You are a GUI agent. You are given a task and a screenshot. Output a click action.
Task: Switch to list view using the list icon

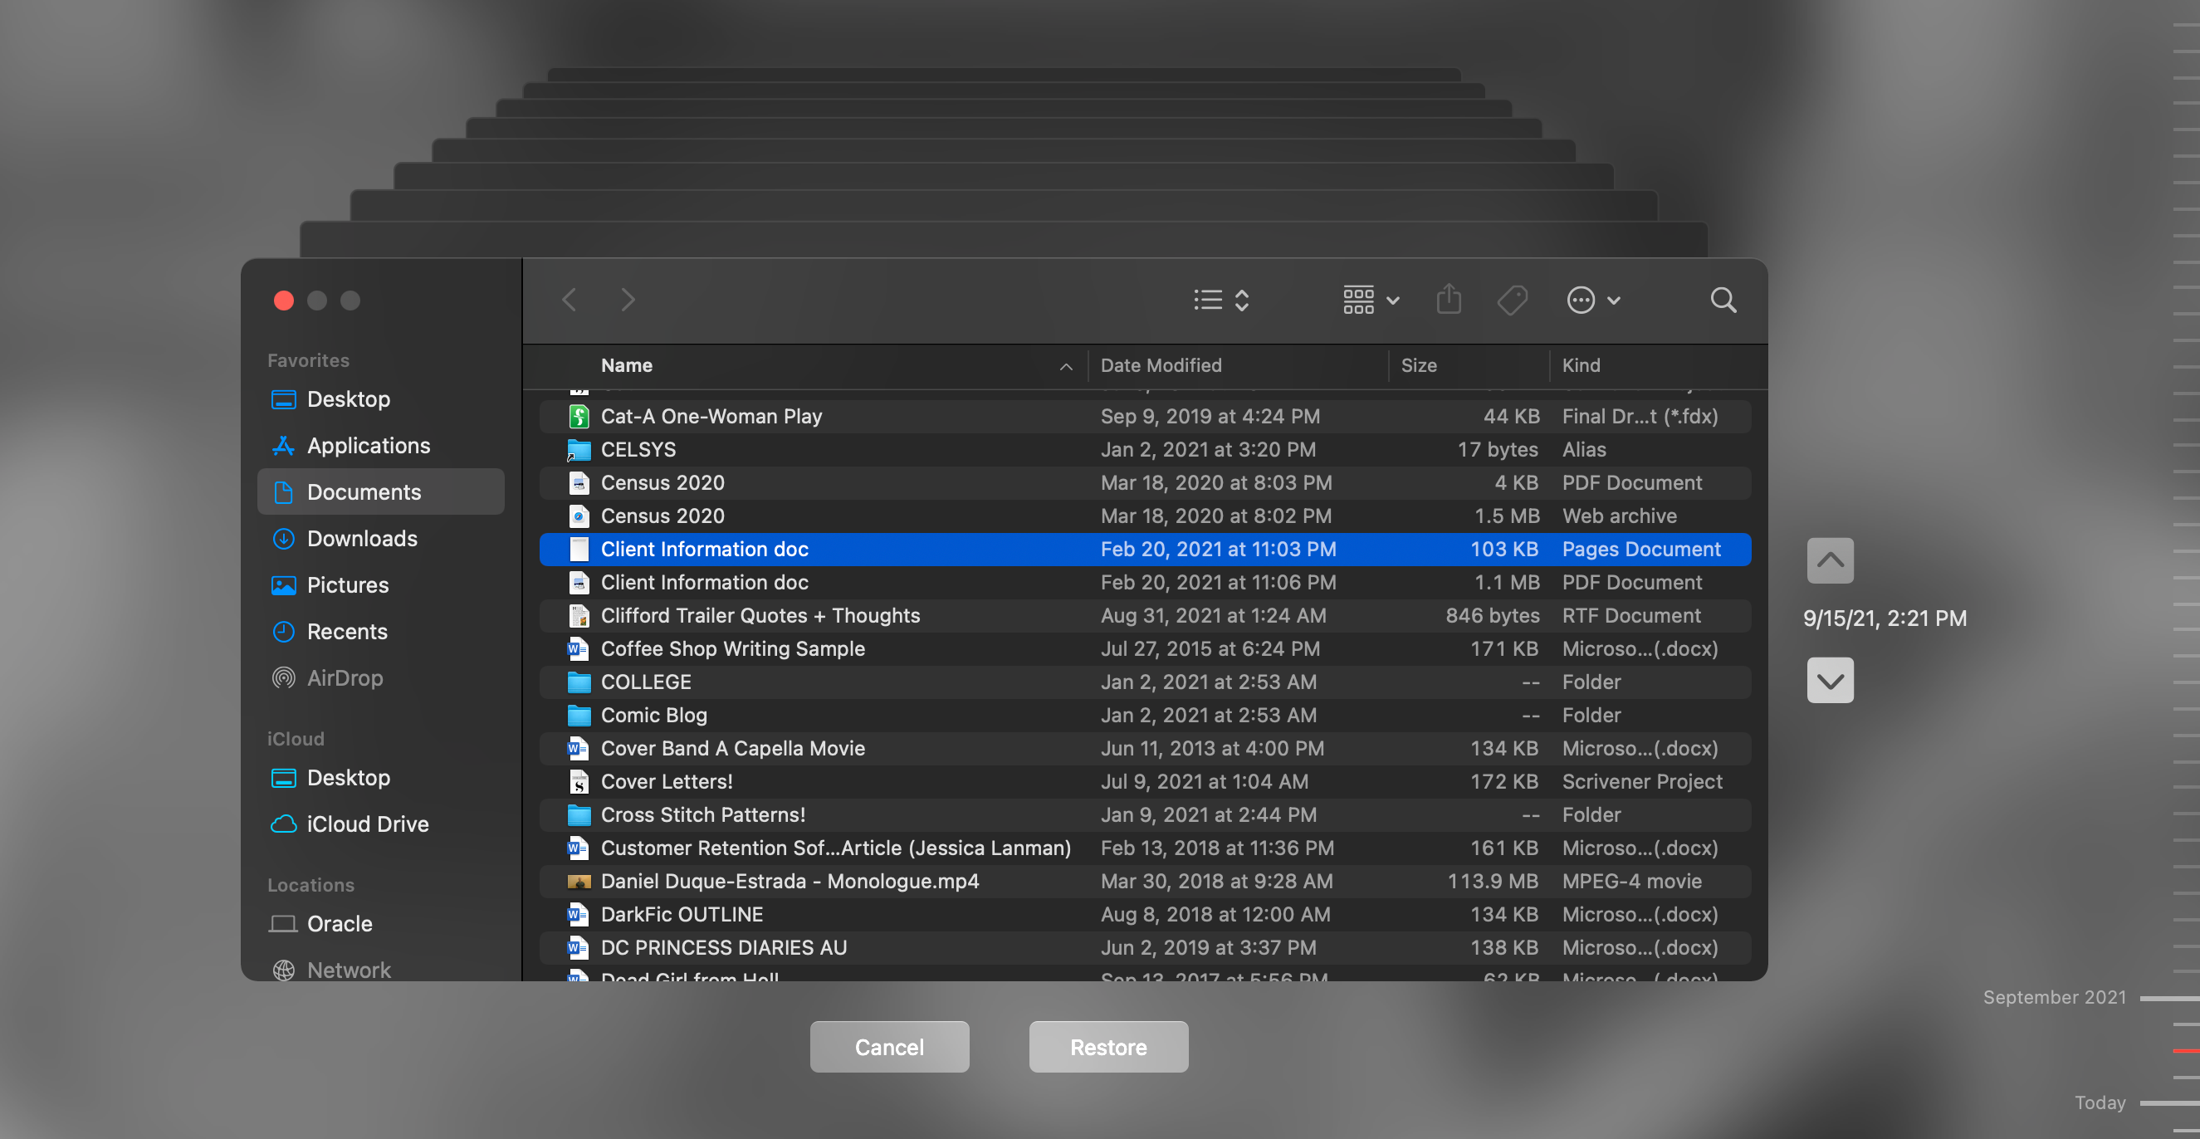(x=1208, y=300)
